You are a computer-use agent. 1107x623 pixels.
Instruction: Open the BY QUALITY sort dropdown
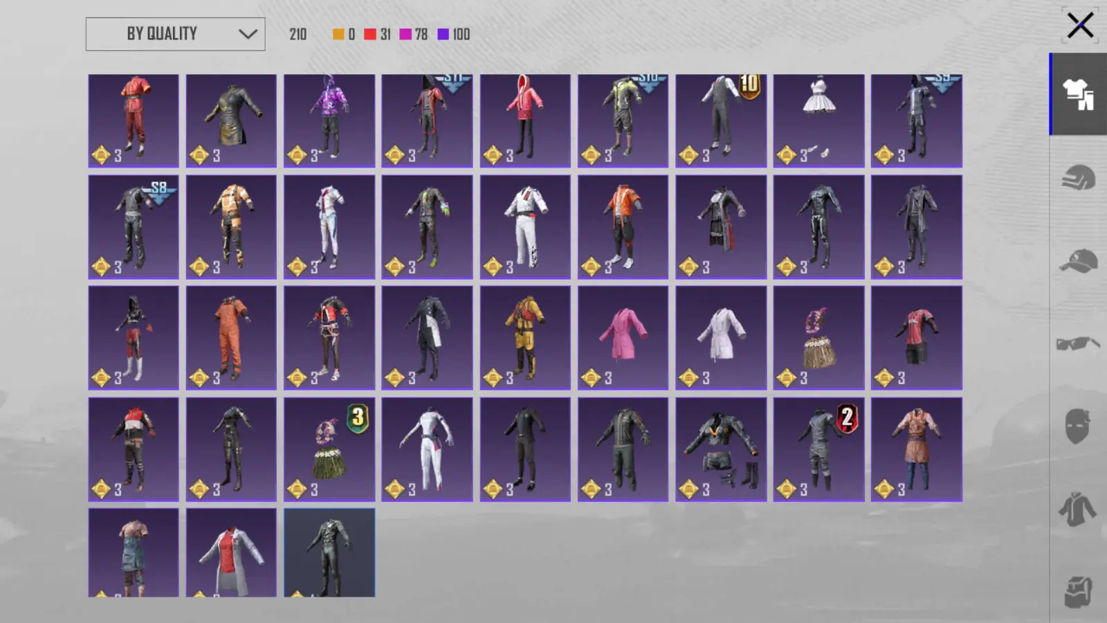click(175, 34)
